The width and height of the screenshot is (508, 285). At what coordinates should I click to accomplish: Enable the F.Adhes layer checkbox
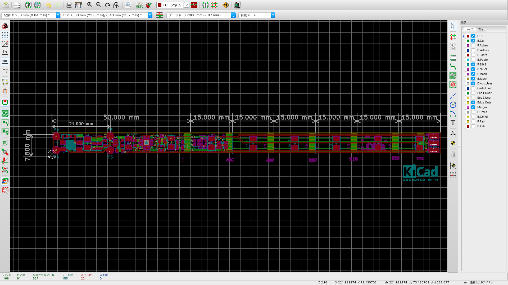[473, 45]
